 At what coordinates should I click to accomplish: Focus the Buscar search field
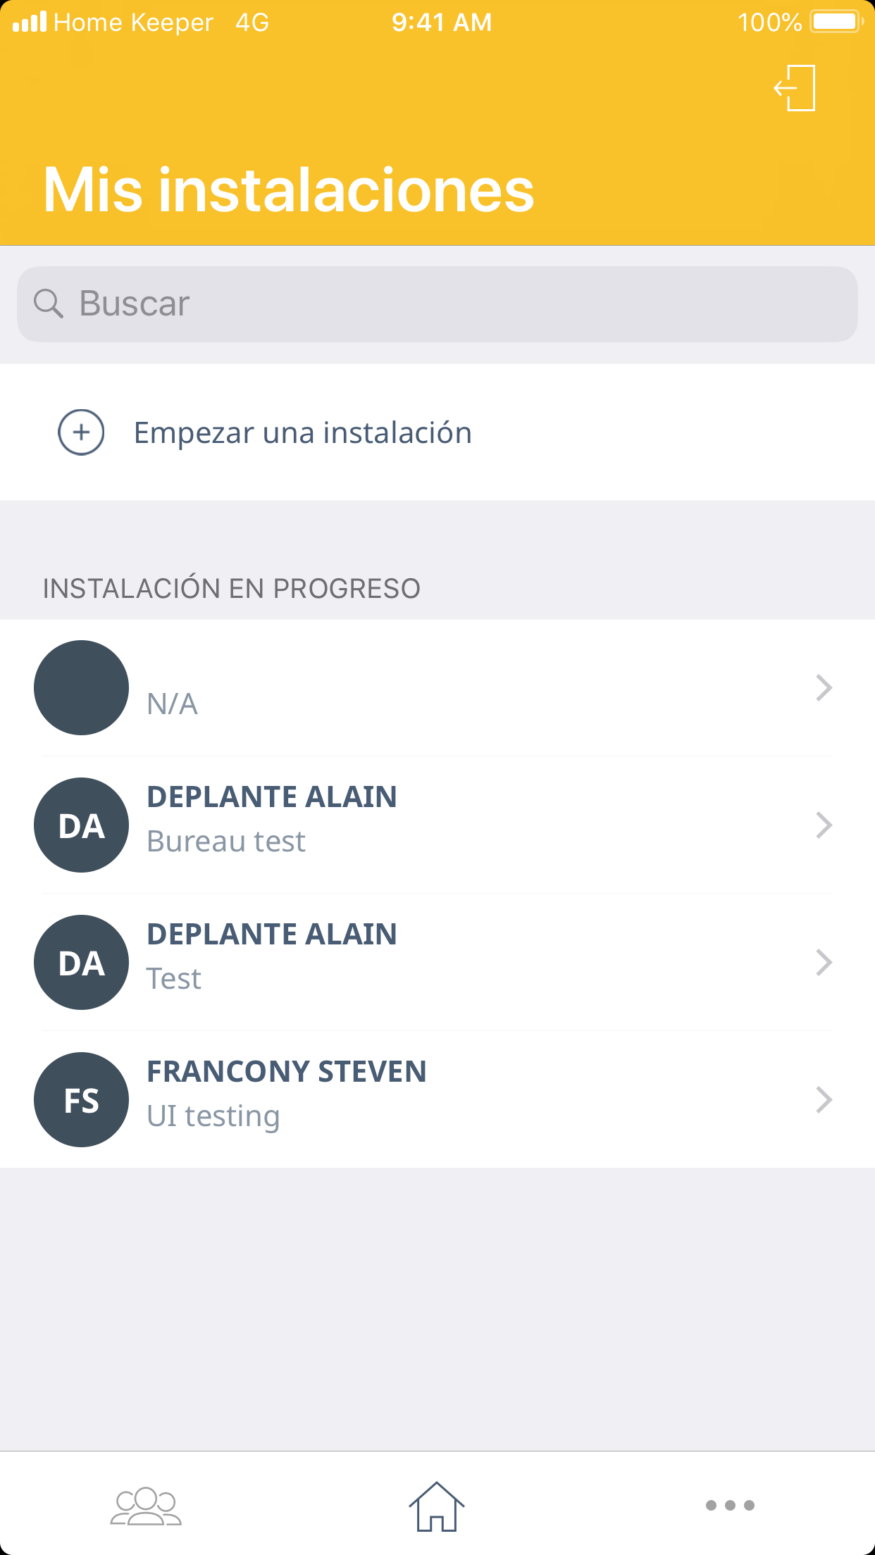[x=451, y=304]
